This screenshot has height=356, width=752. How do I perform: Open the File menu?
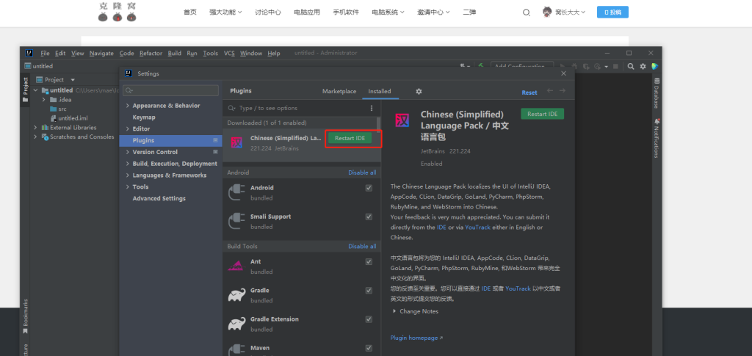pos(45,53)
